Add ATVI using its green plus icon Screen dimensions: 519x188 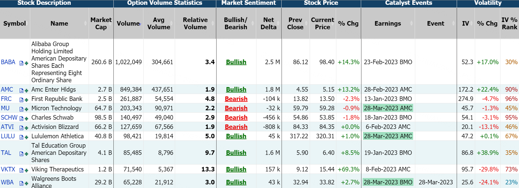(26, 128)
